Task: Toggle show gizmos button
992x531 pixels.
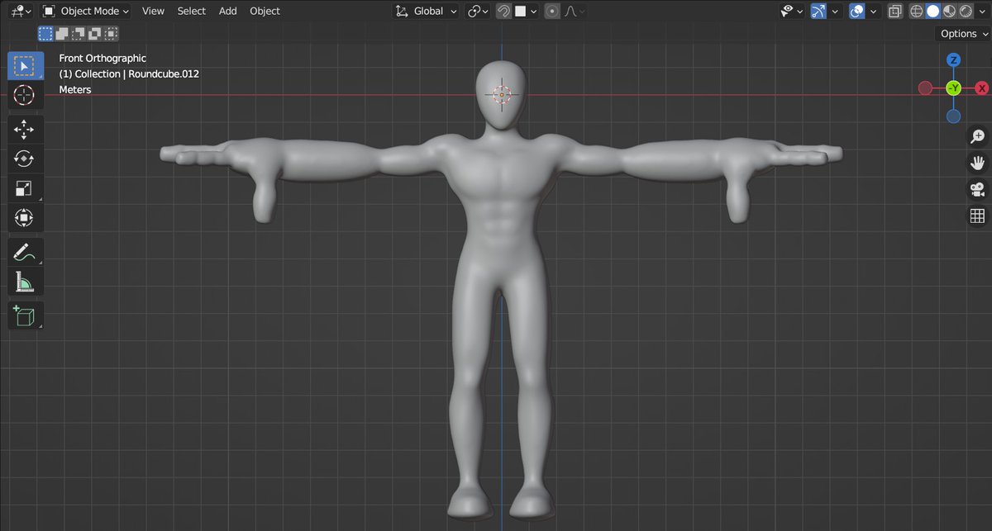Action: point(819,11)
